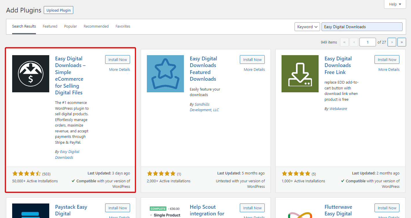The width and height of the screenshot is (411, 218).
Task: Click the plugin search input field
Action: point(362,27)
